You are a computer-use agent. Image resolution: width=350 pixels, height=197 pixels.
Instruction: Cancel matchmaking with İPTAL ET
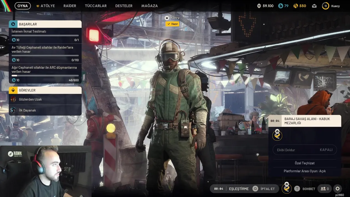(268, 189)
